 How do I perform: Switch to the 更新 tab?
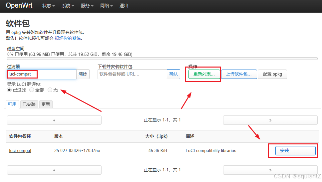point(46,104)
